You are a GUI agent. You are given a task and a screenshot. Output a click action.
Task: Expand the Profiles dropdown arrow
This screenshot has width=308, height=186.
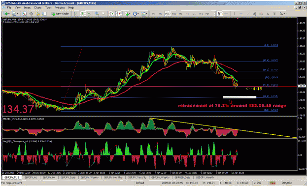[17, 14]
